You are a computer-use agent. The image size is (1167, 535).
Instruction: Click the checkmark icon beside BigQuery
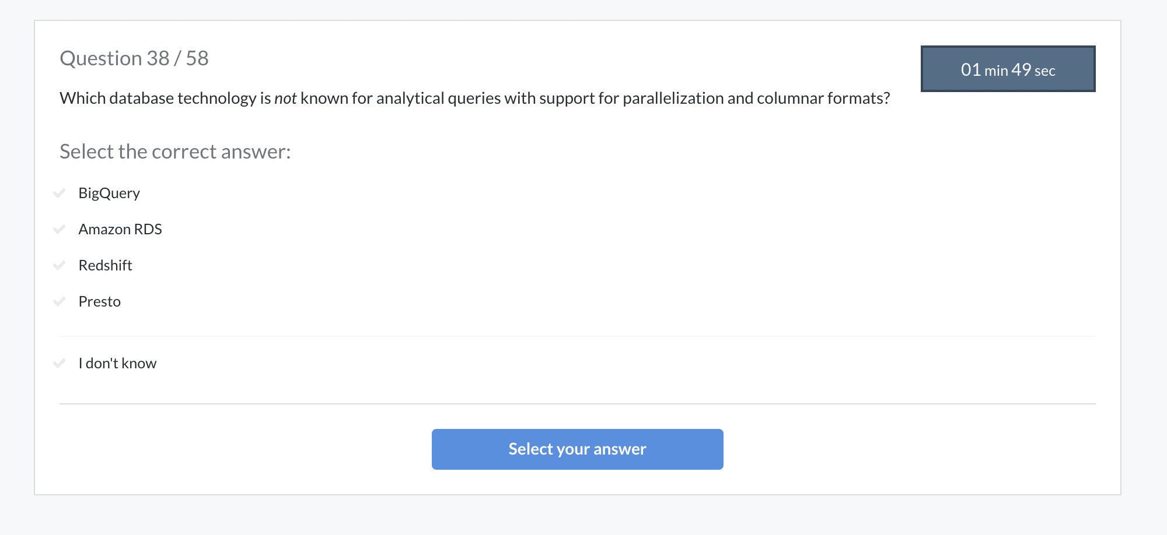tap(60, 193)
